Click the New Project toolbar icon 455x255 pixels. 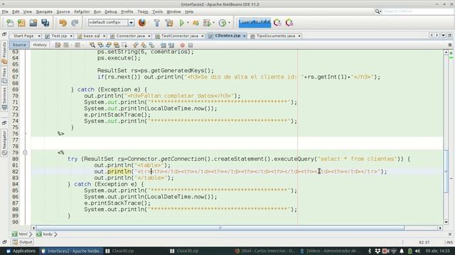click(21, 23)
